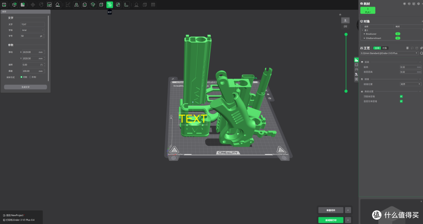Click the 单盘切片 slice plate button
This screenshot has width=423, height=224.
(x=331, y=210)
